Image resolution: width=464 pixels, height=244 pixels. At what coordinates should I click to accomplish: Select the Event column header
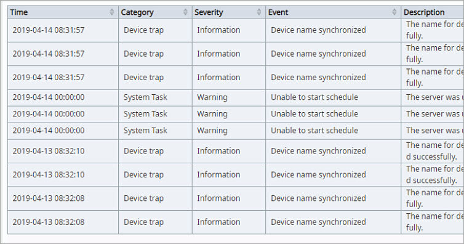click(333, 12)
